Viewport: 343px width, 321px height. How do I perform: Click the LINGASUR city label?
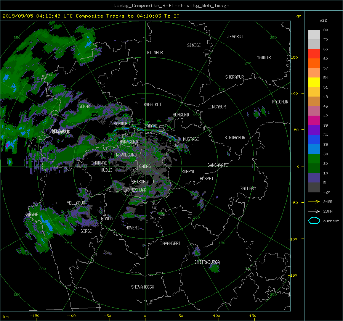click(216, 107)
